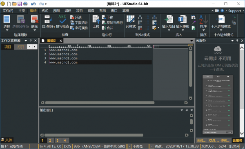
Task: Run 拼写检查 spell check
Action: pyautogui.click(x=62, y=22)
